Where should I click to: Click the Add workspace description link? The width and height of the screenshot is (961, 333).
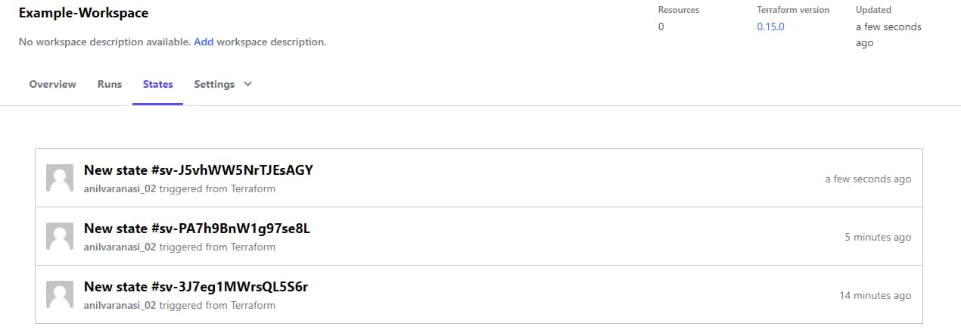point(204,42)
